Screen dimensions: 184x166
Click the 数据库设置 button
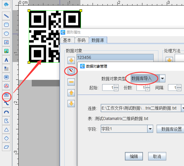pyautogui.click(x=171, y=129)
